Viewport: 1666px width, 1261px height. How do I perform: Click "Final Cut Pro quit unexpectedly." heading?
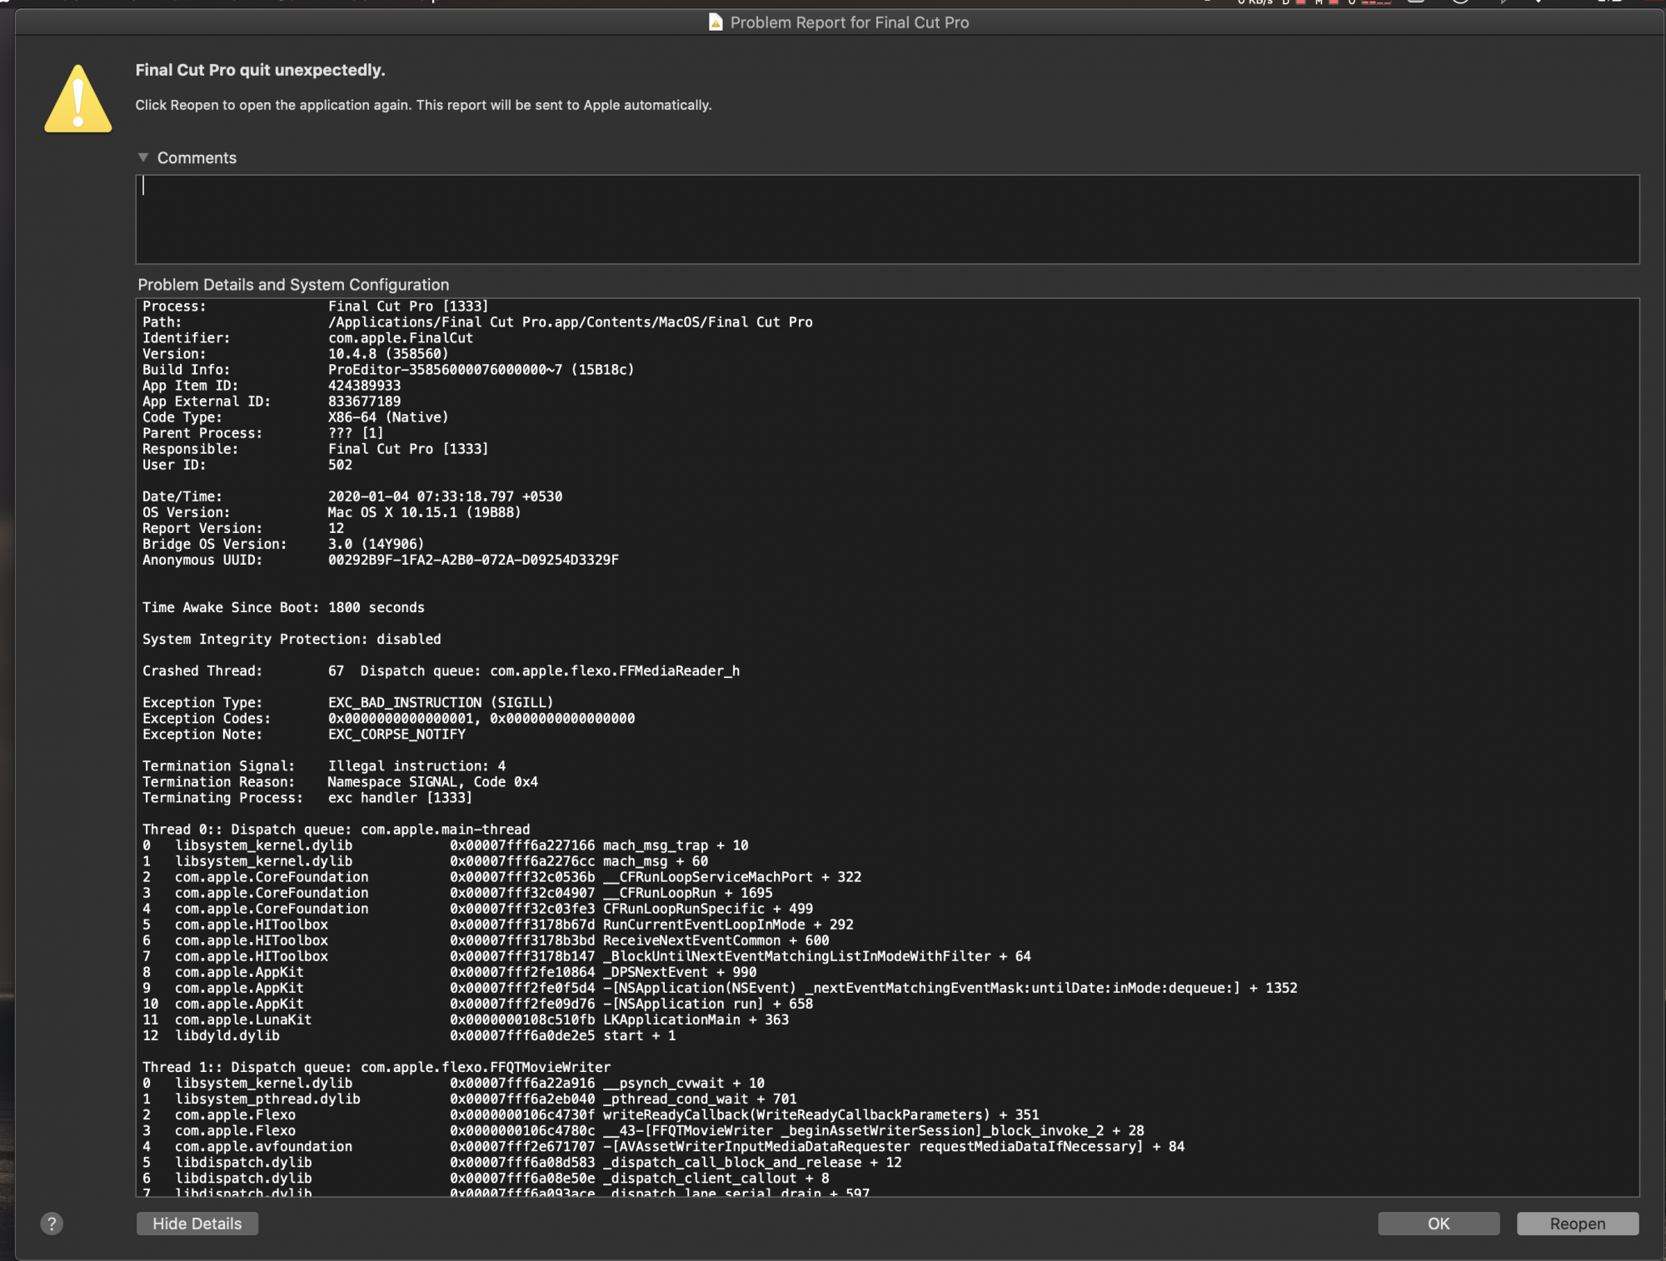pyautogui.click(x=260, y=70)
